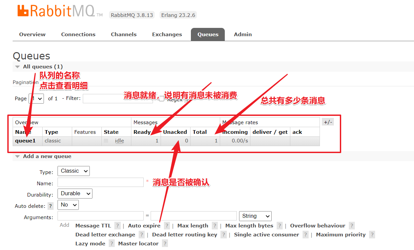This screenshot has height=250, width=414.
Task: Add Dead letter routing key argument
Action: point(185,235)
